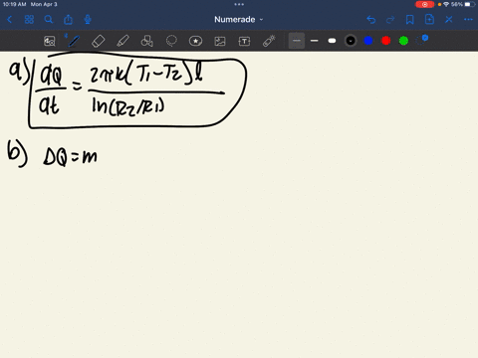Select the Pen tool
The width and height of the screenshot is (478, 358).
74,41
